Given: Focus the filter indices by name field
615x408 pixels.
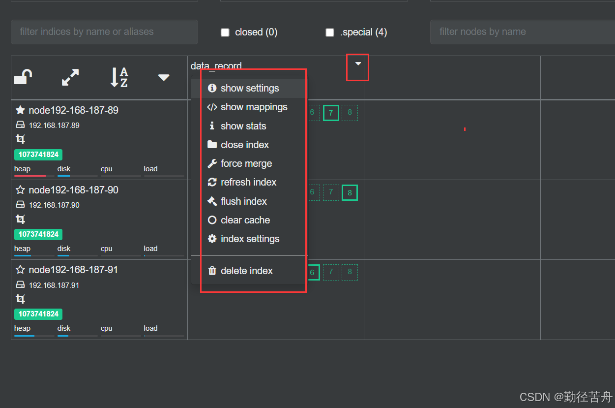Looking at the screenshot, I should tap(104, 32).
